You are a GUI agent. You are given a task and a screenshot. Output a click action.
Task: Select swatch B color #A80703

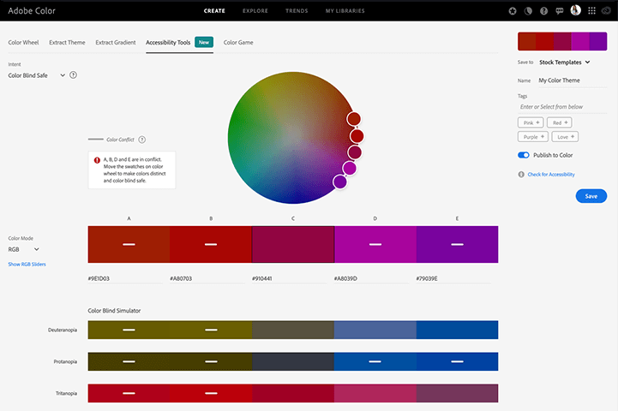click(x=211, y=245)
